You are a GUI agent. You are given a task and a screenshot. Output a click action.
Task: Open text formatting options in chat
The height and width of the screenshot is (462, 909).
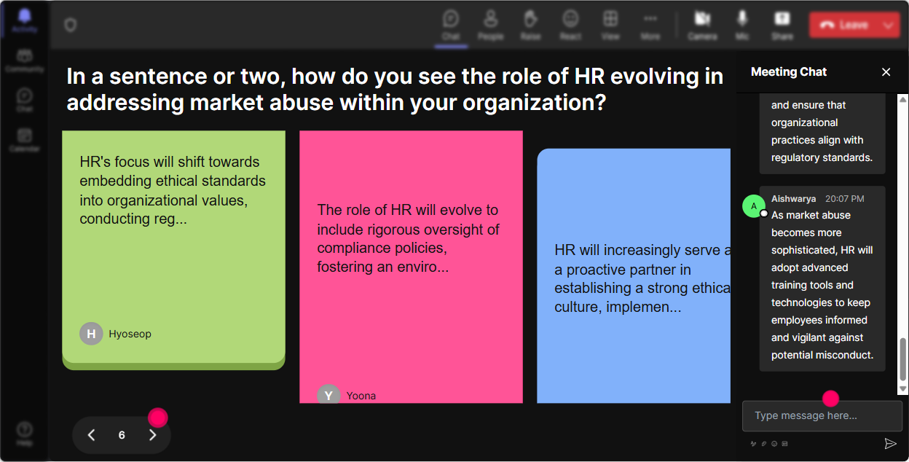pyautogui.click(x=753, y=443)
